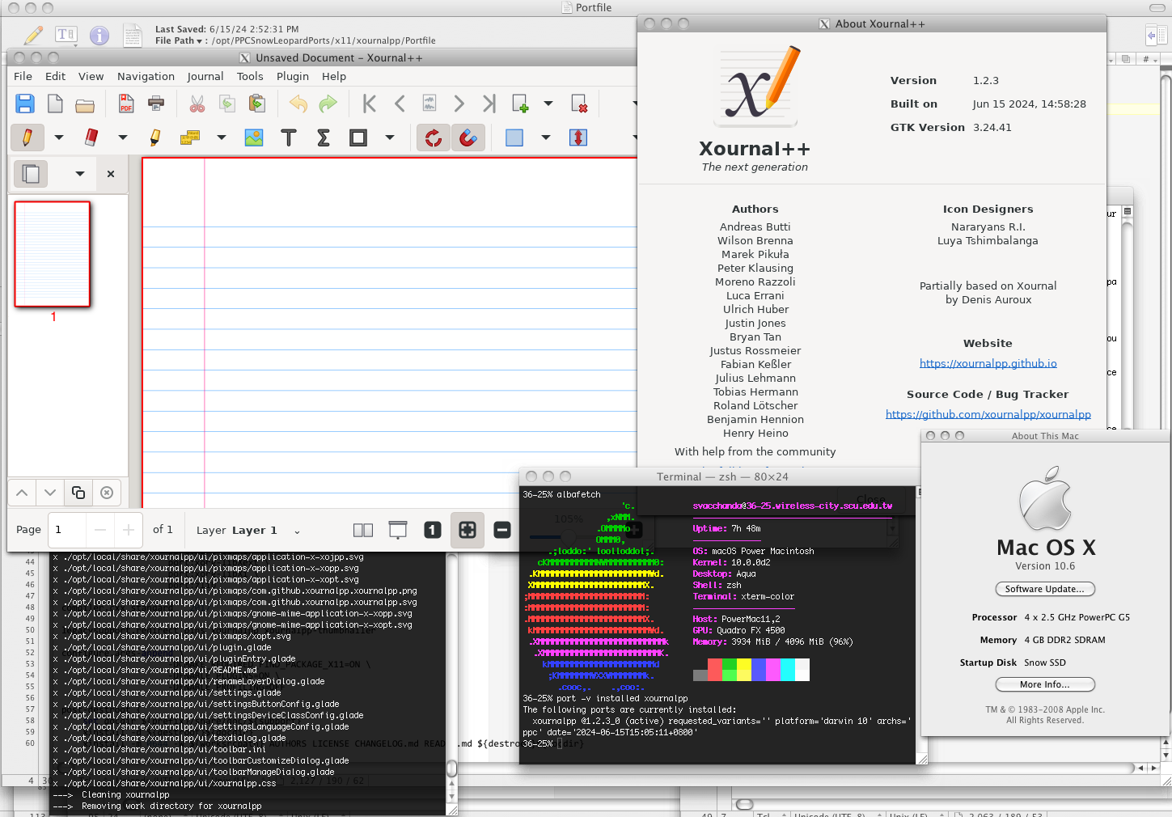Open the Journal menu
Image resolution: width=1172 pixels, height=817 pixels.
click(x=205, y=76)
